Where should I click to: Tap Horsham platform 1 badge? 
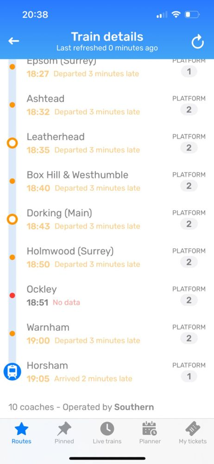coord(189,376)
